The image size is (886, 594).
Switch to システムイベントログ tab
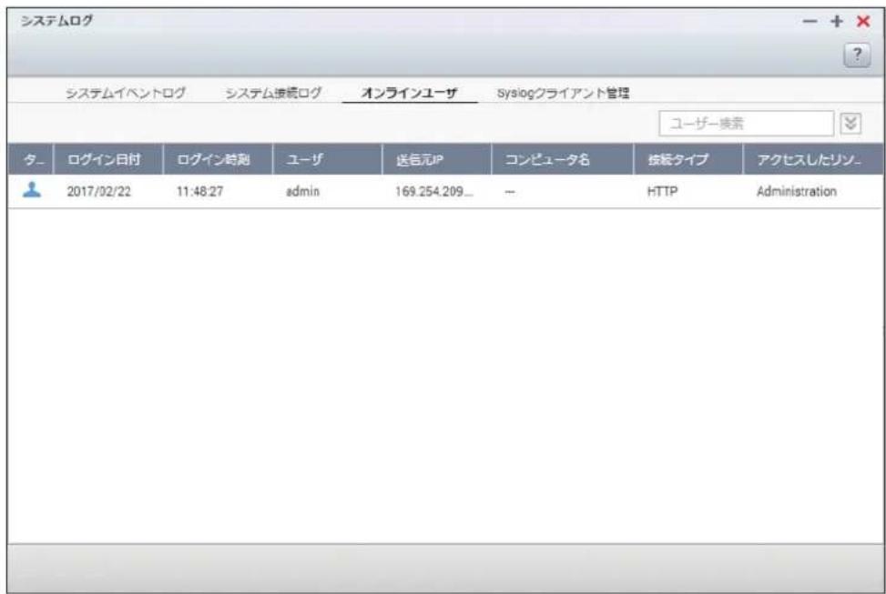pyautogui.click(x=126, y=93)
